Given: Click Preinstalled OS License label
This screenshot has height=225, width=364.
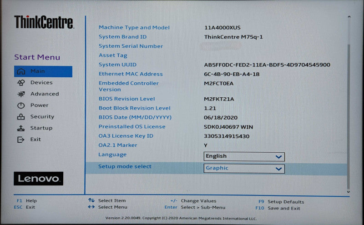Looking at the screenshot, I should pyautogui.click(x=132, y=127).
